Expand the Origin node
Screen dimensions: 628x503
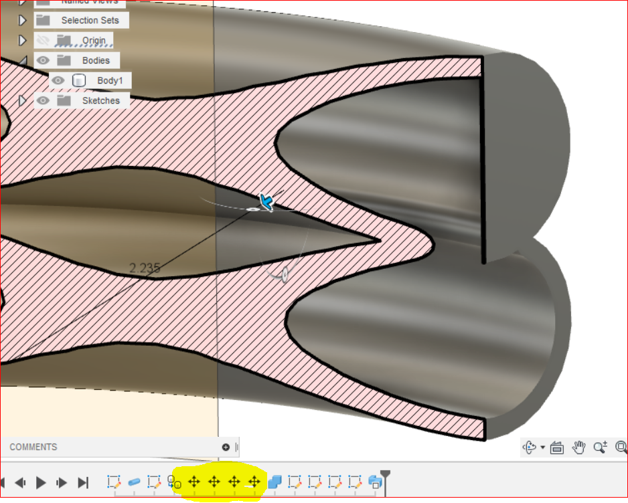click(23, 40)
